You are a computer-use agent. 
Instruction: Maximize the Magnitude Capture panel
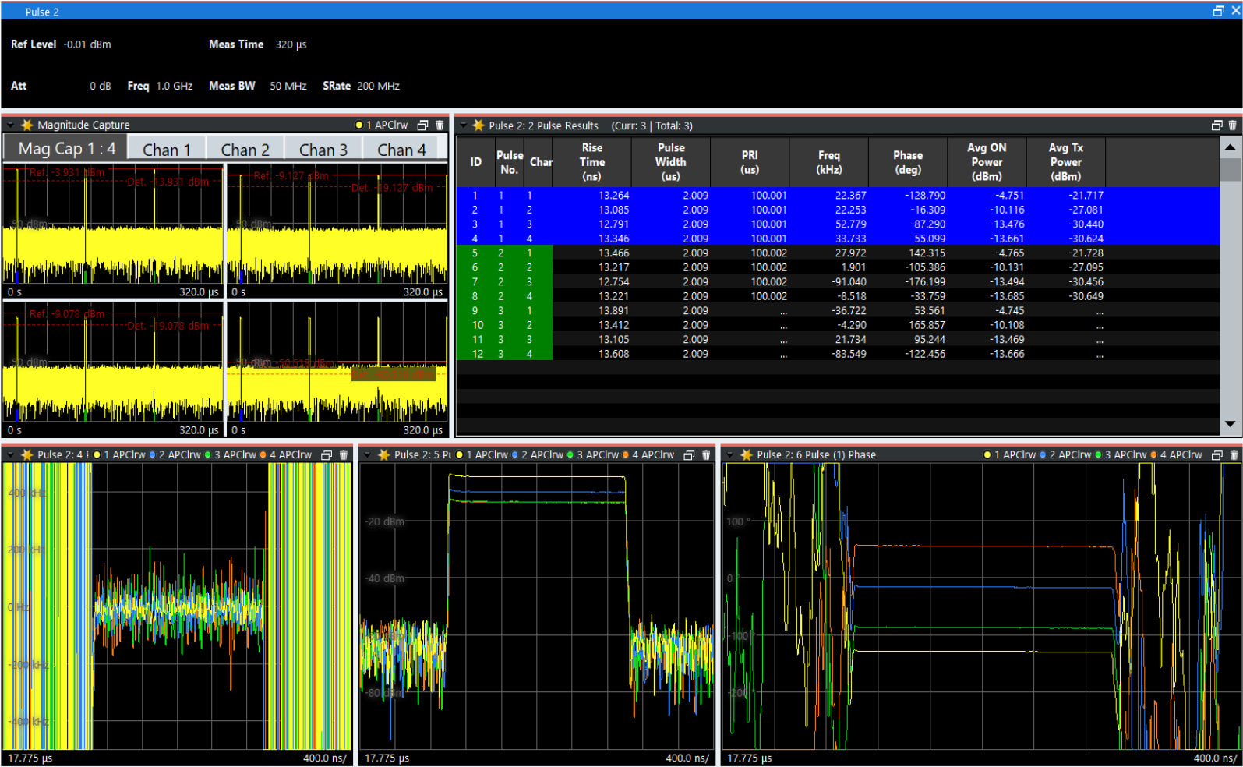click(423, 125)
